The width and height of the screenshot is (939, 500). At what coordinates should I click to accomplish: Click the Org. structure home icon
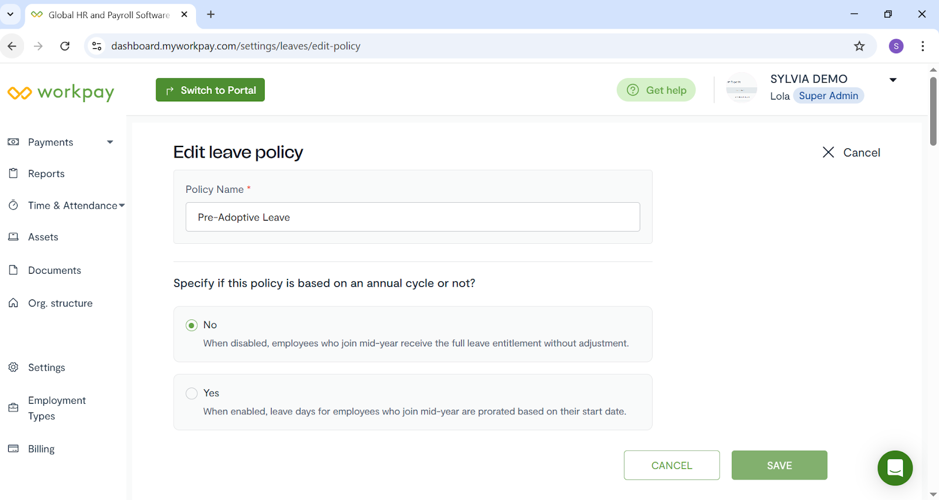(x=13, y=303)
